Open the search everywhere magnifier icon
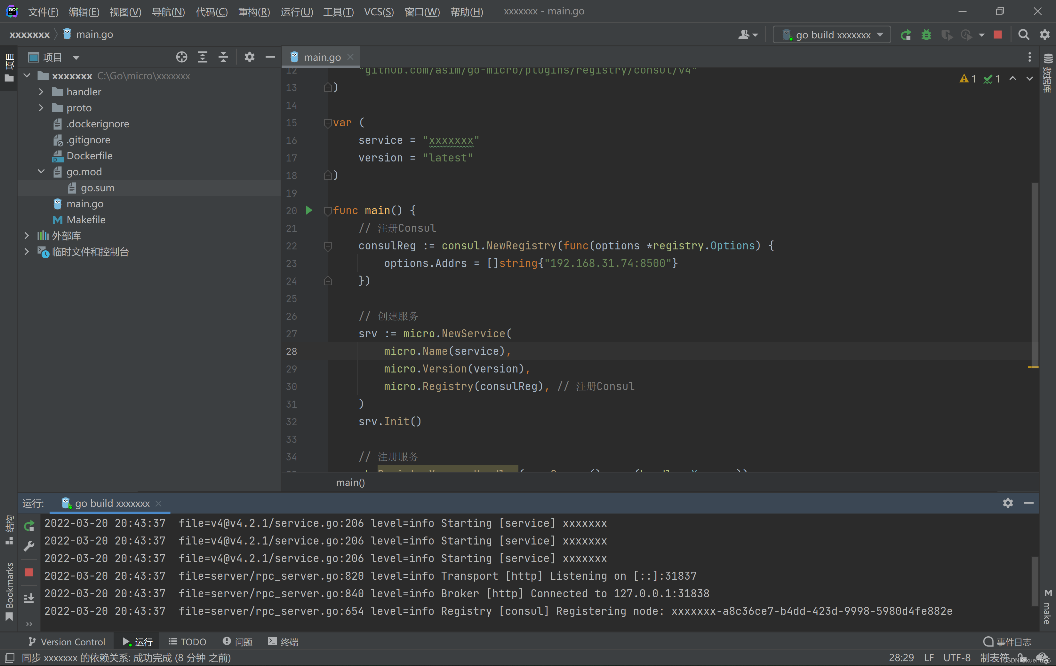This screenshot has height=666, width=1056. click(x=1024, y=35)
